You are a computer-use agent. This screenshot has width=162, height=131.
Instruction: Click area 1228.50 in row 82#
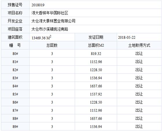96,70
